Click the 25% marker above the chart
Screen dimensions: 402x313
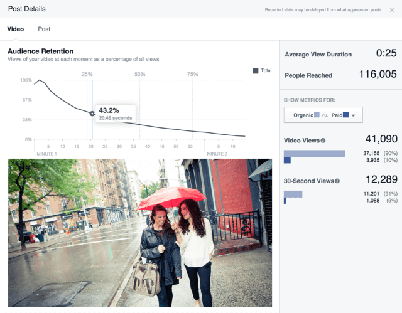coord(87,74)
